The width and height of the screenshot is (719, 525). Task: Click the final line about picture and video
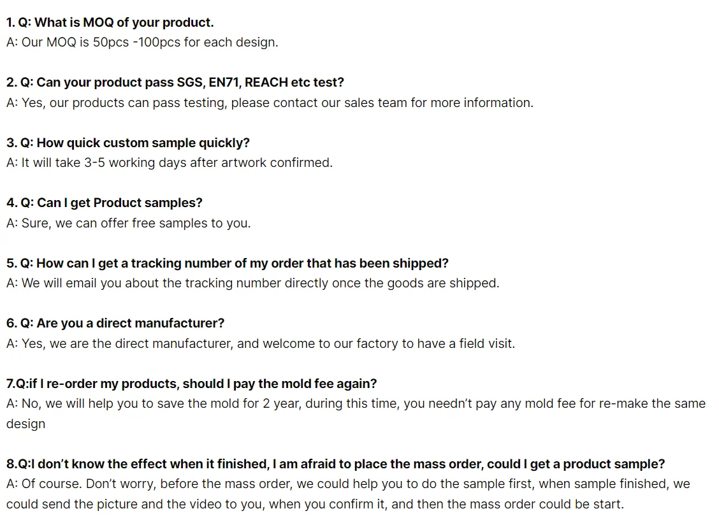tap(315, 504)
